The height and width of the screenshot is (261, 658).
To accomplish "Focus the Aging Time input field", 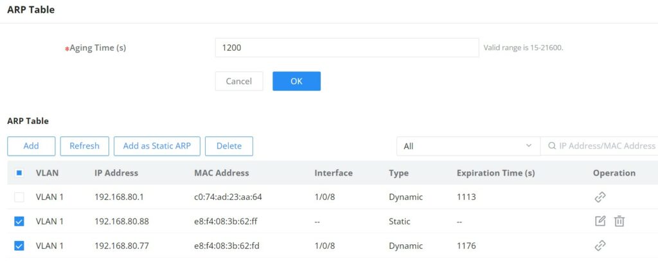I will [346, 48].
